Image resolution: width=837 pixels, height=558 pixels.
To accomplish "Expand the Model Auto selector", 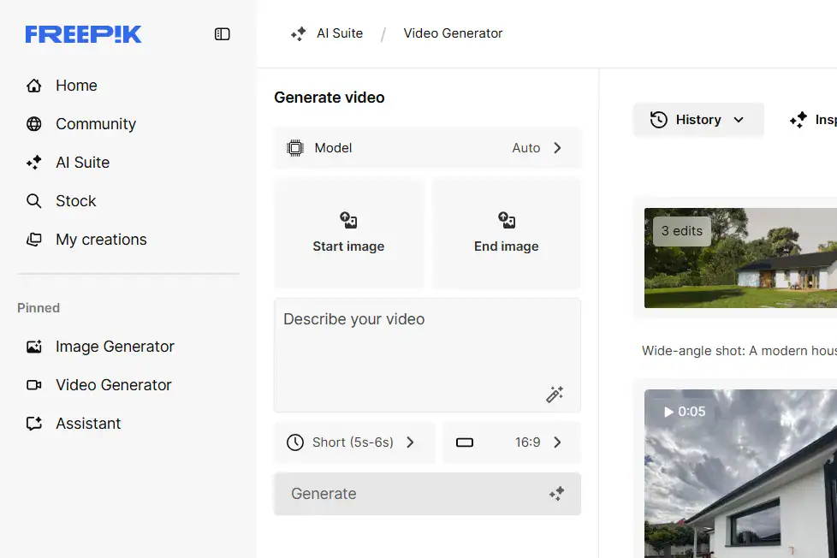I will click(428, 148).
